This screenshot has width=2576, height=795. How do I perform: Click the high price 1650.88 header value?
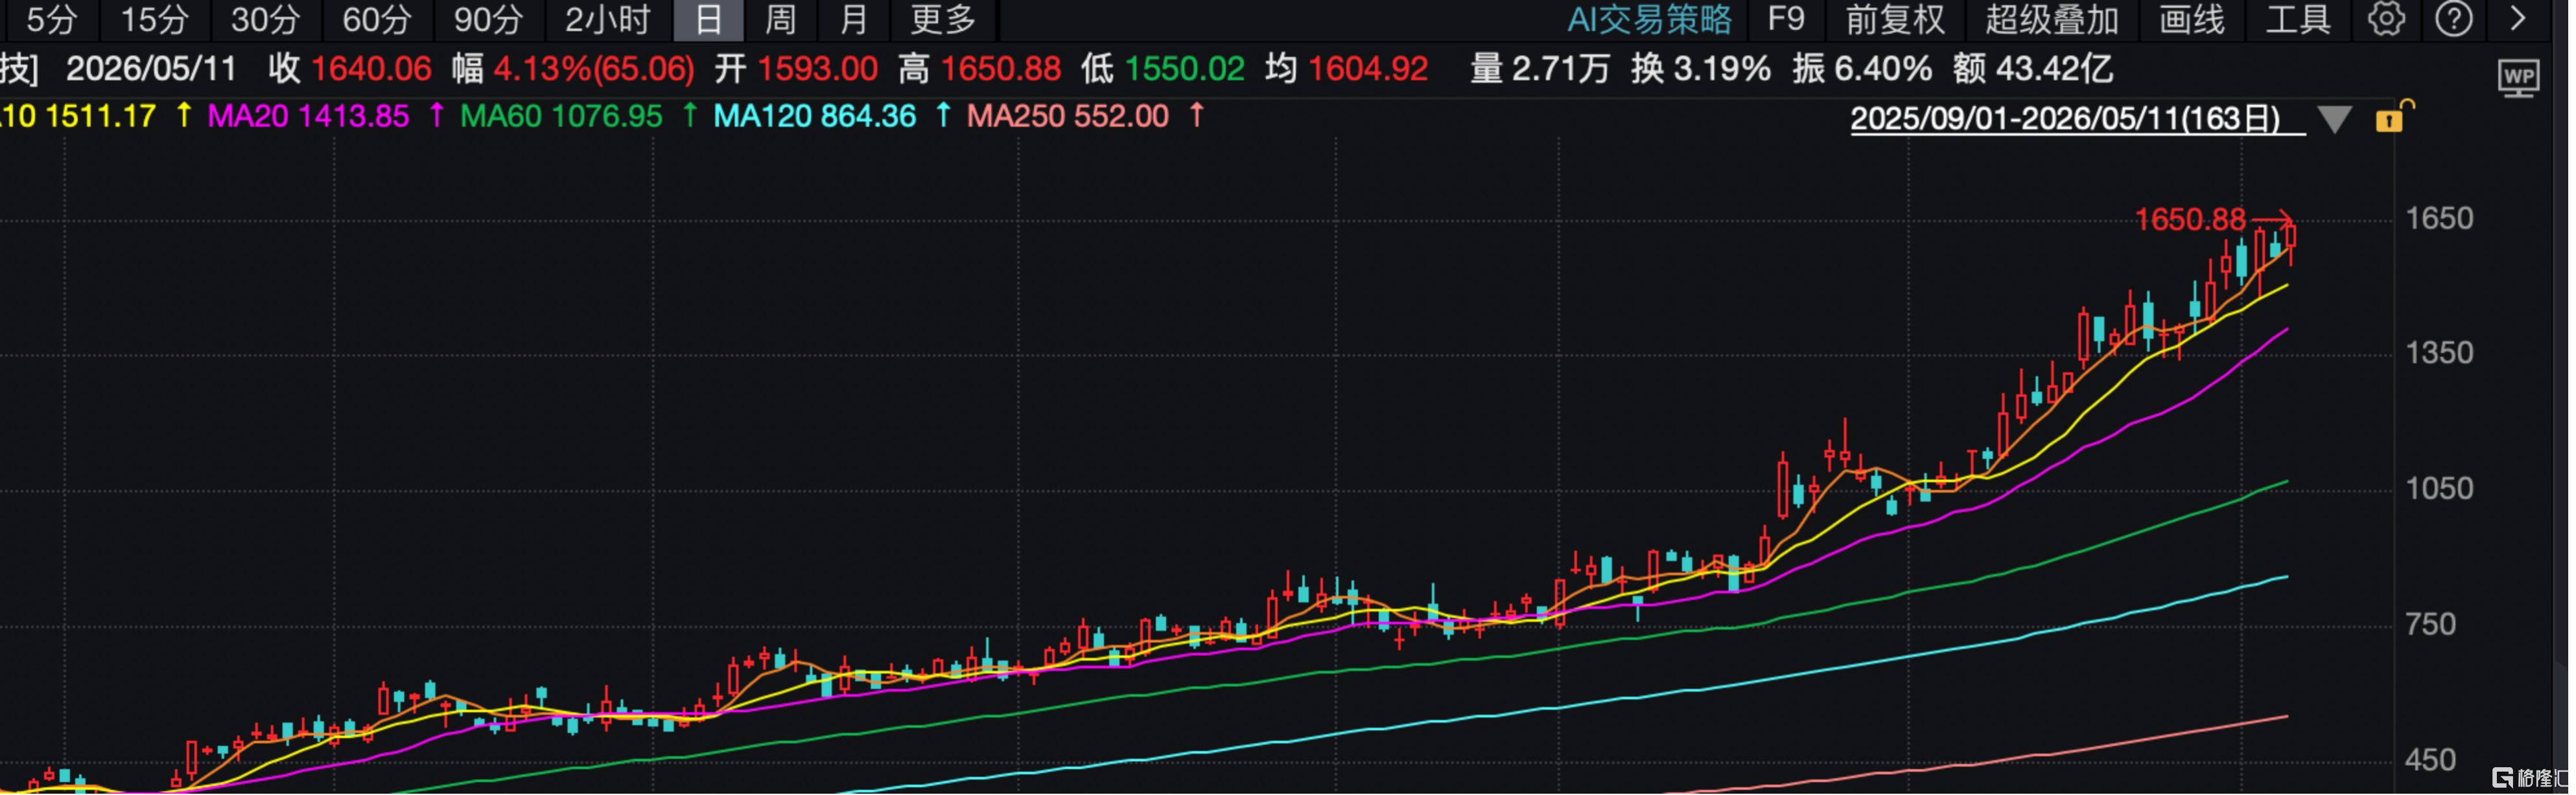pos(1001,69)
